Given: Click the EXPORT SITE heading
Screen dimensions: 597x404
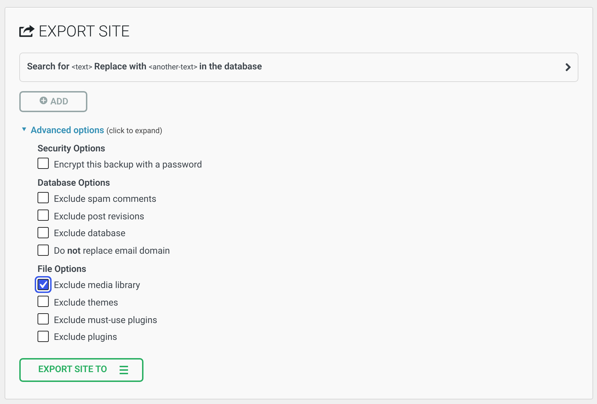Looking at the screenshot, I should 84,31.
